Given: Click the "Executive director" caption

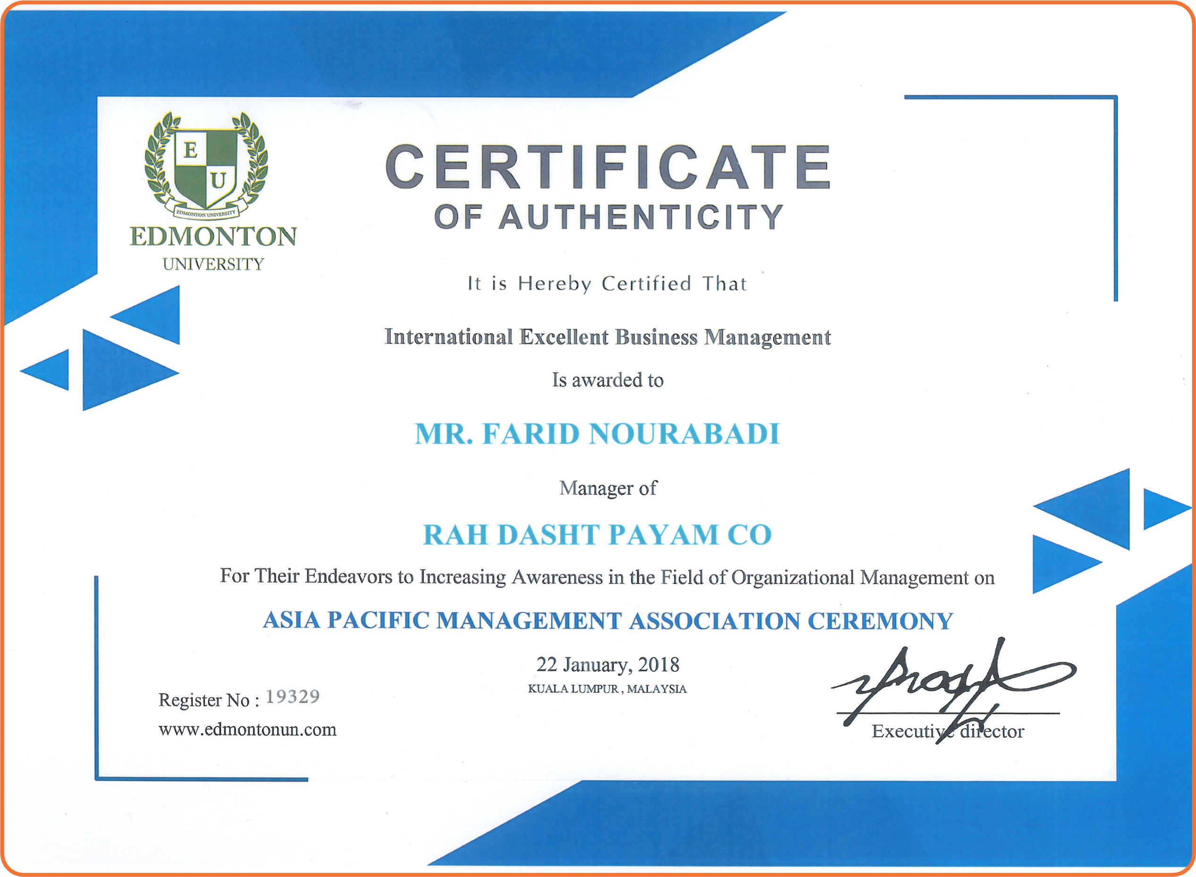Looking at the screenshot, I should 948,732.
